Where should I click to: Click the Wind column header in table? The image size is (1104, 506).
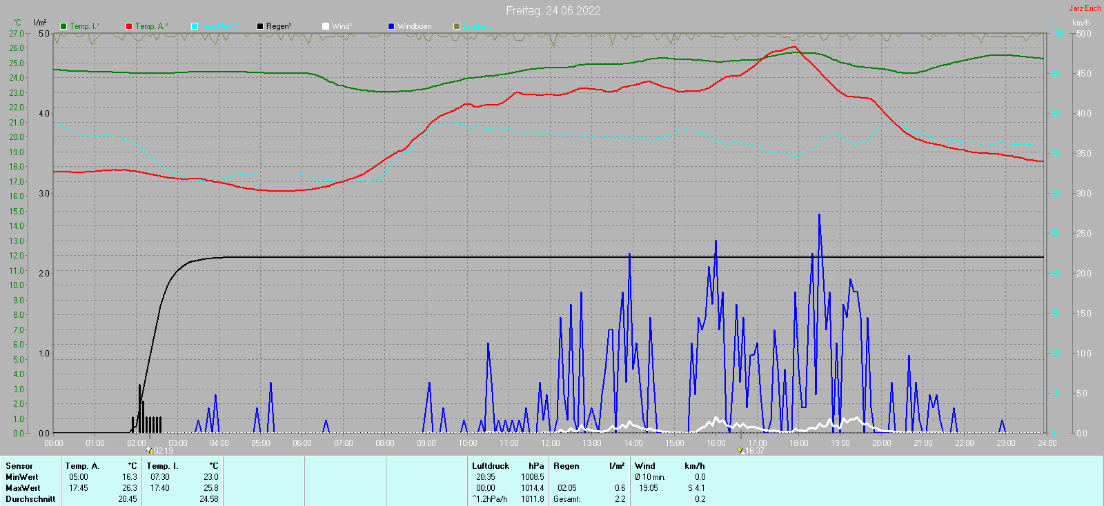coord(645,466)
